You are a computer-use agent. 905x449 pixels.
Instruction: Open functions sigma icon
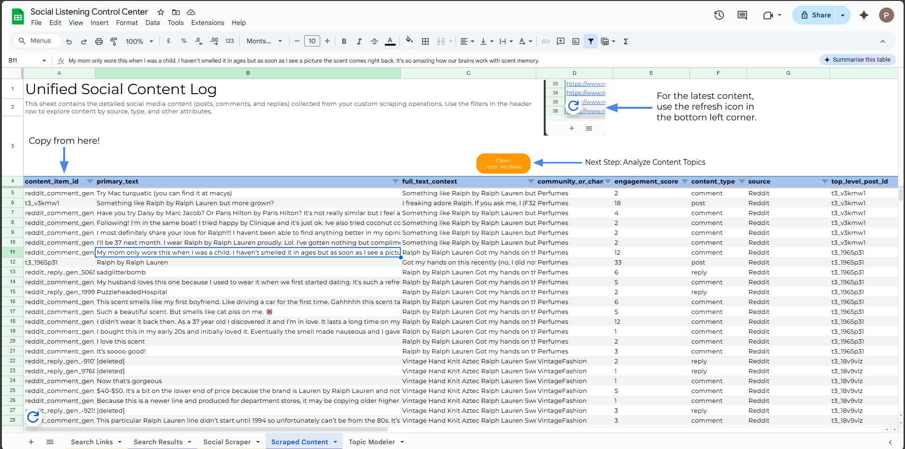coord(626,41)
